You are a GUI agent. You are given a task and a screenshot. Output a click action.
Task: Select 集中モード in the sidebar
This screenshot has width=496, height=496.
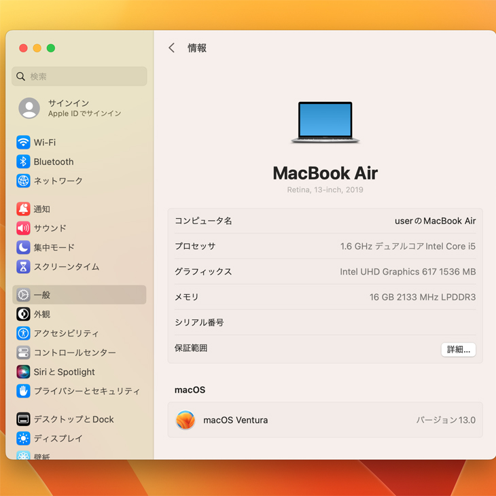click(x=54, y=247)
